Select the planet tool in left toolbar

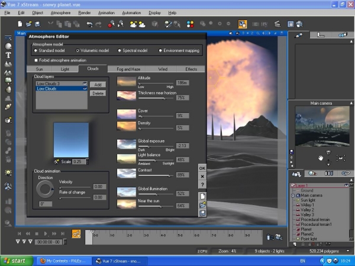pos(8,106)
